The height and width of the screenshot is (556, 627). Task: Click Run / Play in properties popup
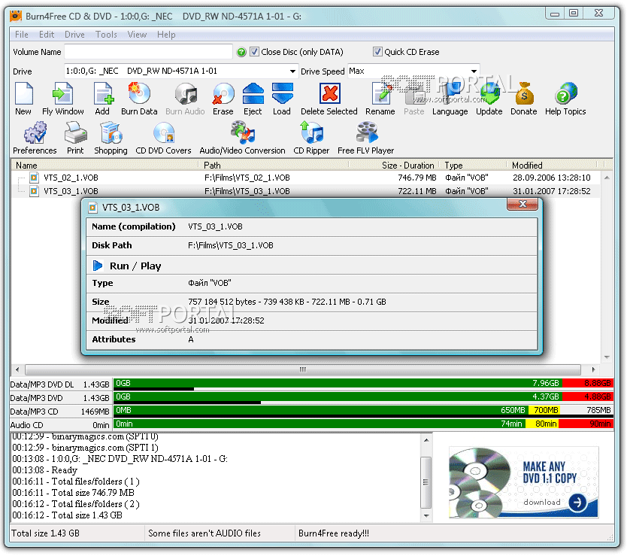click(x=135, y=266)
